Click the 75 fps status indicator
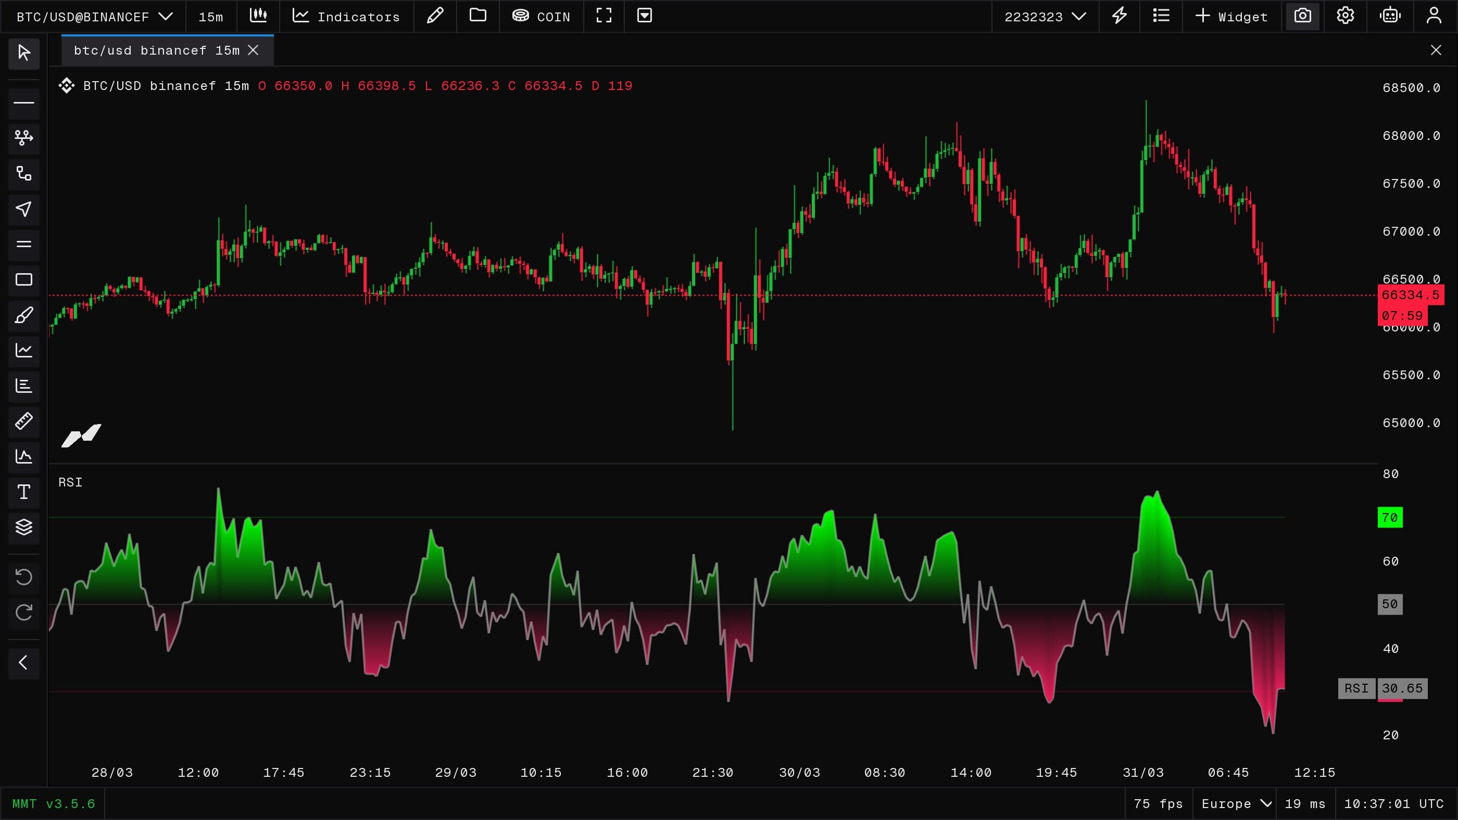The image size is (1458, 820). (x=1158, y=803)
